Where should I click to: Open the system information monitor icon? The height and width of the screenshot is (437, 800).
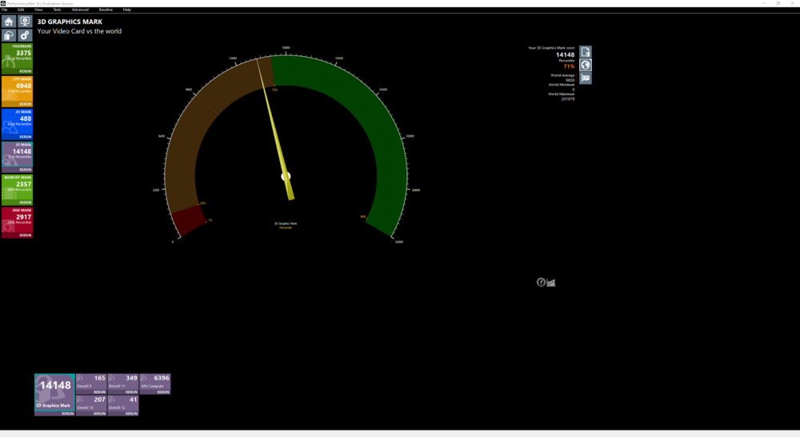tap(25, 22)
